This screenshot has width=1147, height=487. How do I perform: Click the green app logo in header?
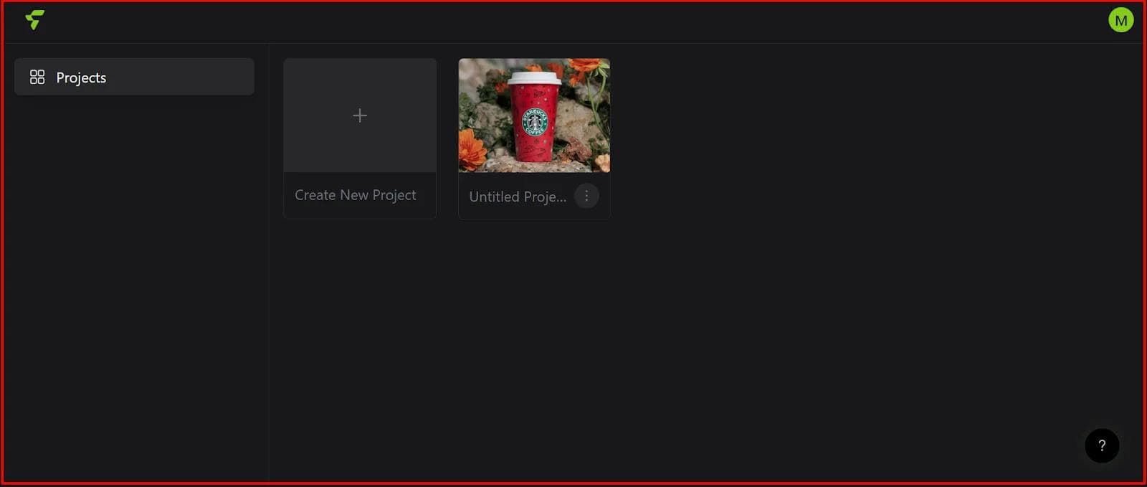pyautogui.click(x=34, y=19)
